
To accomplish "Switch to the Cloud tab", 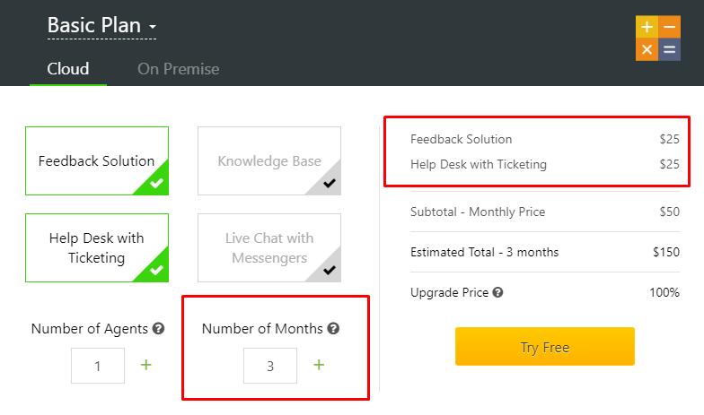I will pyautogui.click(x=68, y=69).
